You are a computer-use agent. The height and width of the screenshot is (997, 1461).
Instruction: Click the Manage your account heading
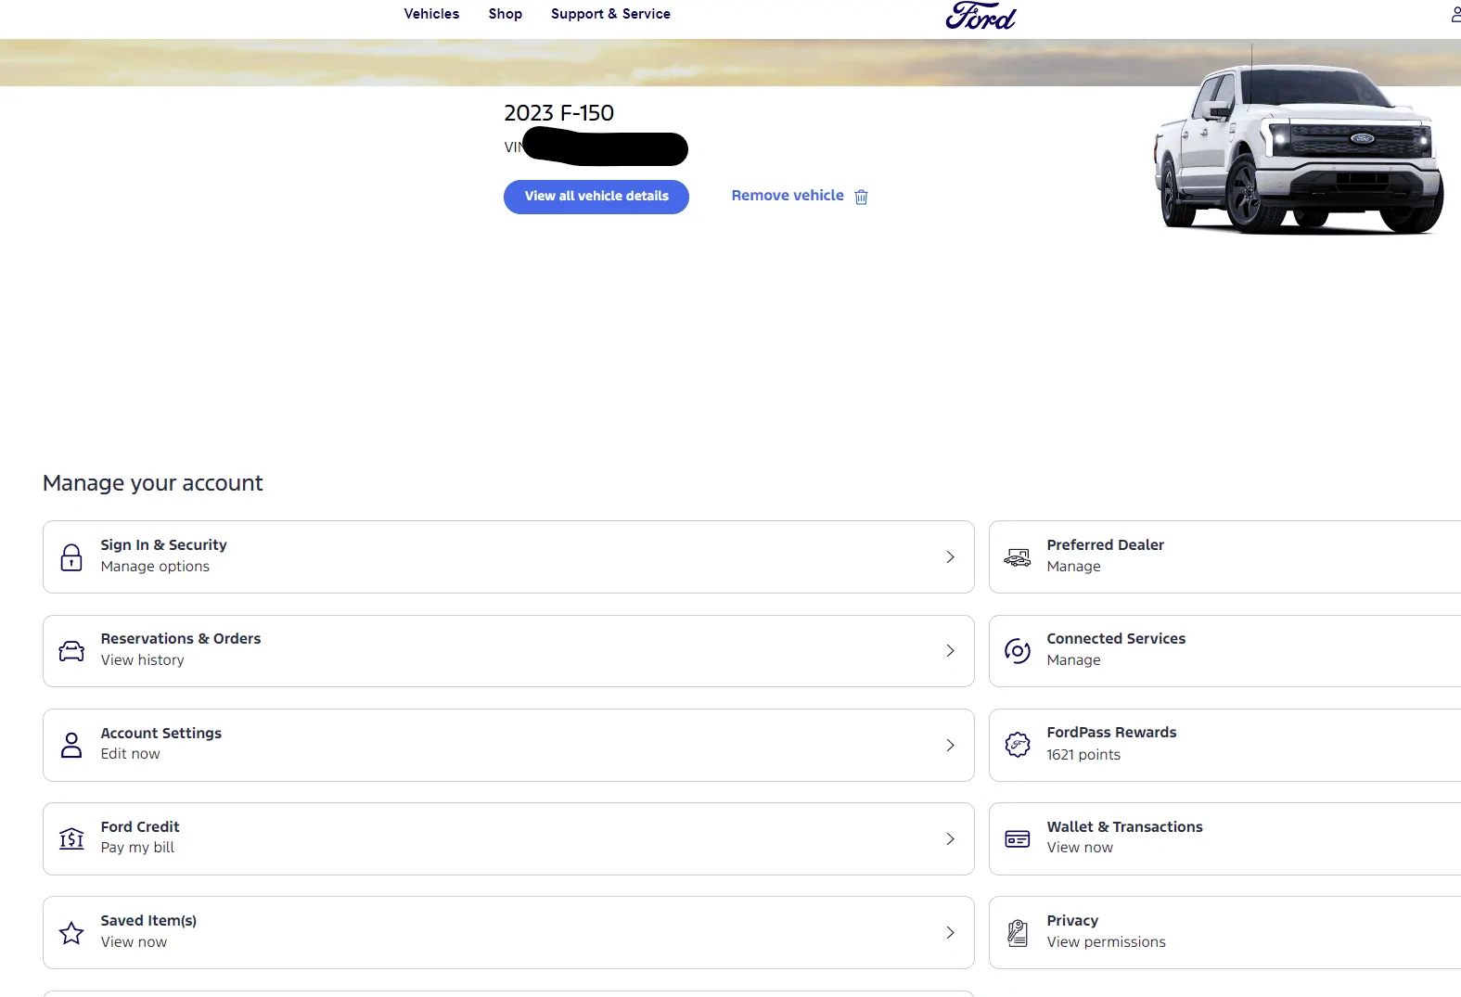click(153, 483)
